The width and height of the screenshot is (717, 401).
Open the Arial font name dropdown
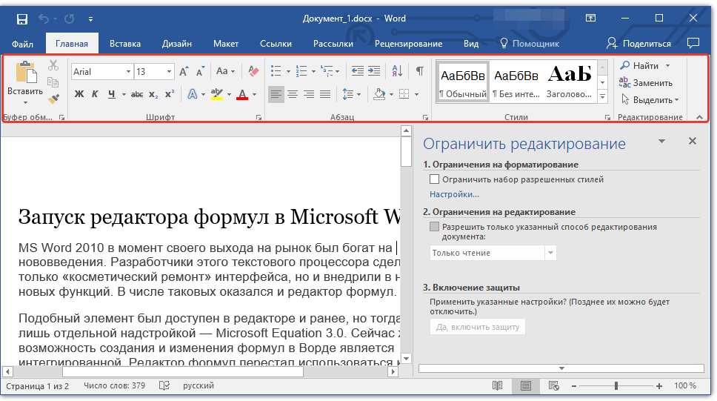[x=128, y=72]
